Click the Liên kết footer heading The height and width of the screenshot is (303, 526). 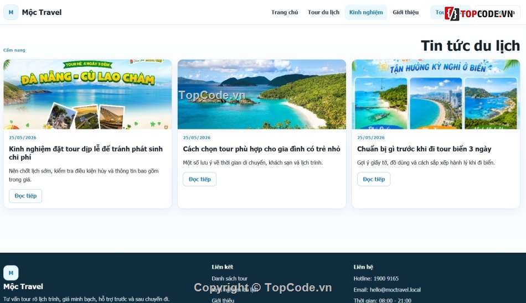pos(223,267)
